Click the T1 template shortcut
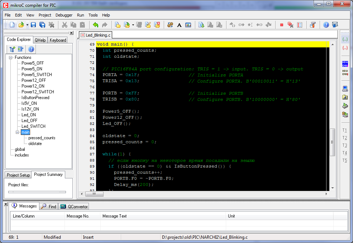353x243 pixels. (x=345, y=130)
